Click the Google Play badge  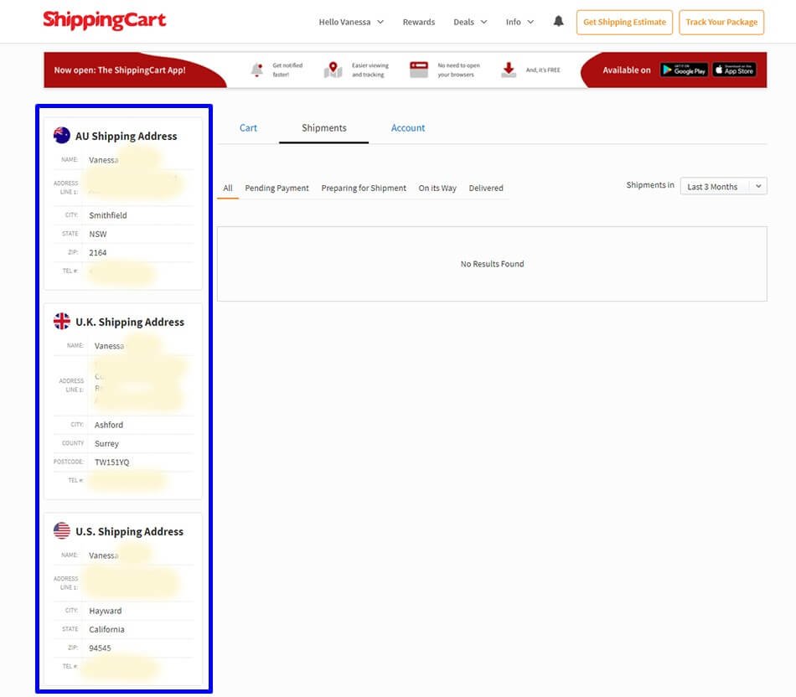[684, 70]
